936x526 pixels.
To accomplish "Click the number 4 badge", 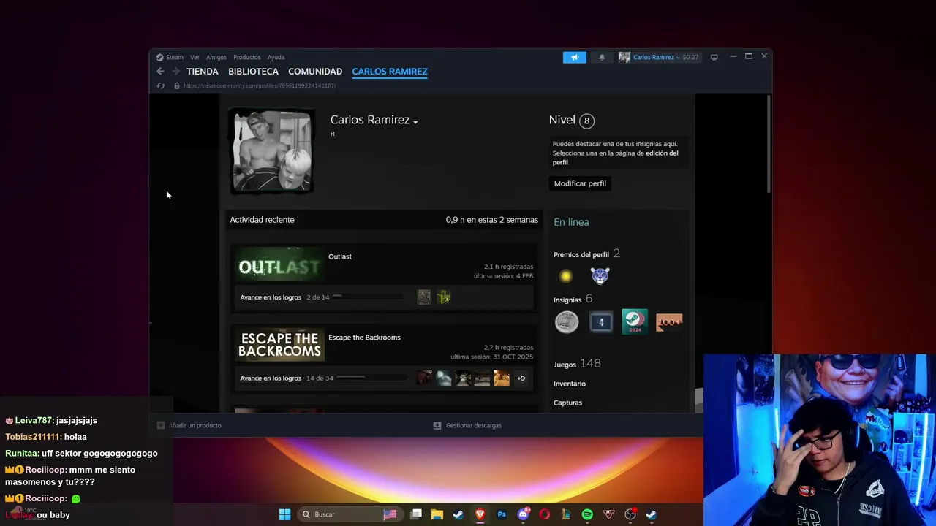I will 601,321.
